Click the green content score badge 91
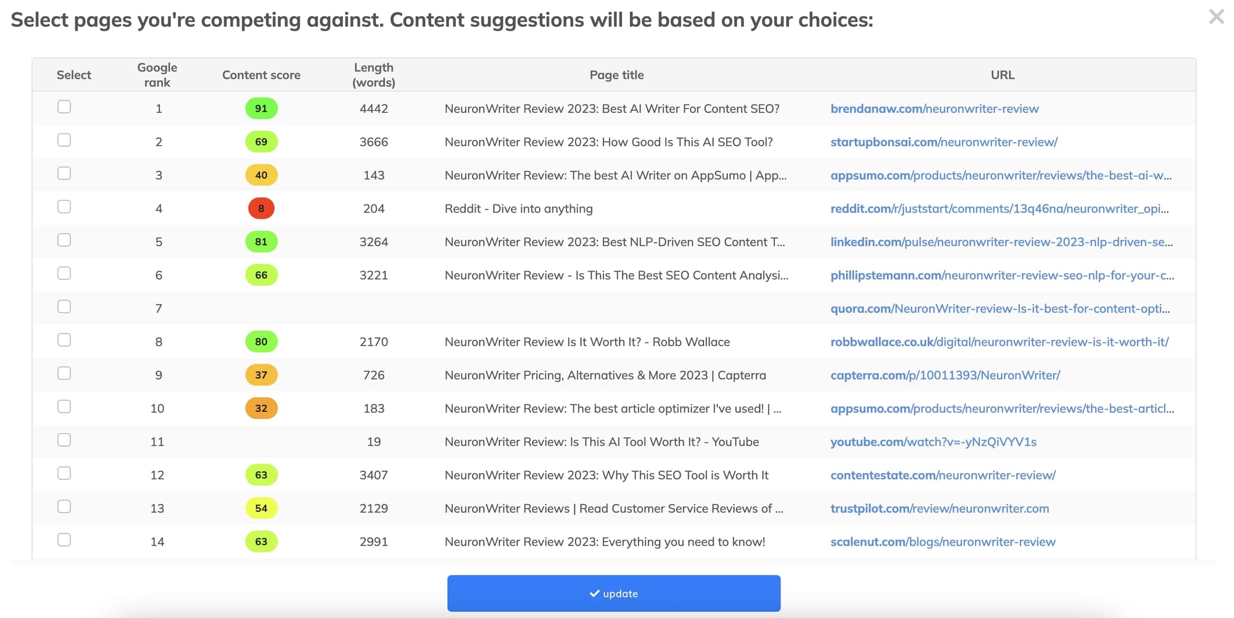This screenshot has width=1234, height=618. (262, 109)
